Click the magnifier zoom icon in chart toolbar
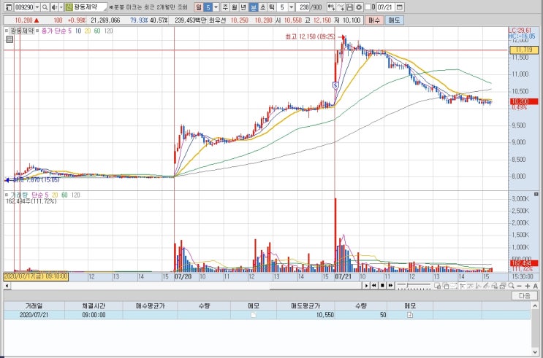Screen dimensions: 543x358 coord(511,286)
